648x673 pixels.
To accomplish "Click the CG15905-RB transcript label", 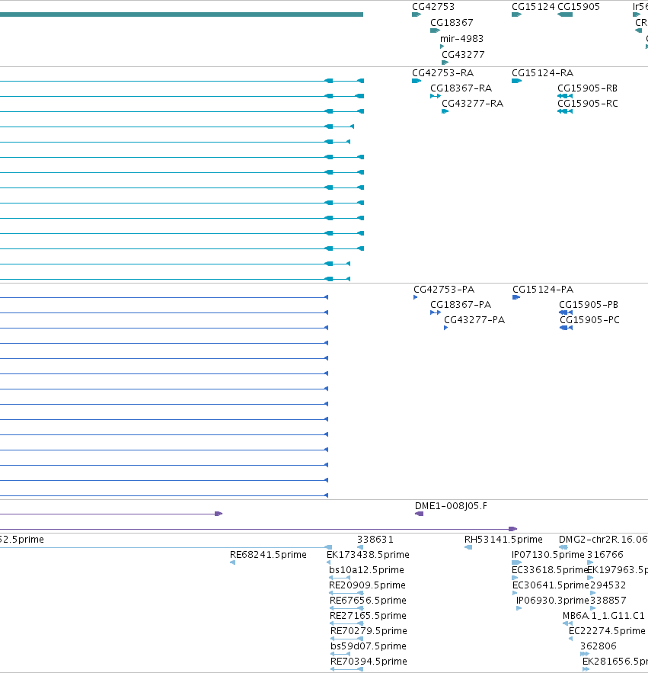I will pos(588,88).
